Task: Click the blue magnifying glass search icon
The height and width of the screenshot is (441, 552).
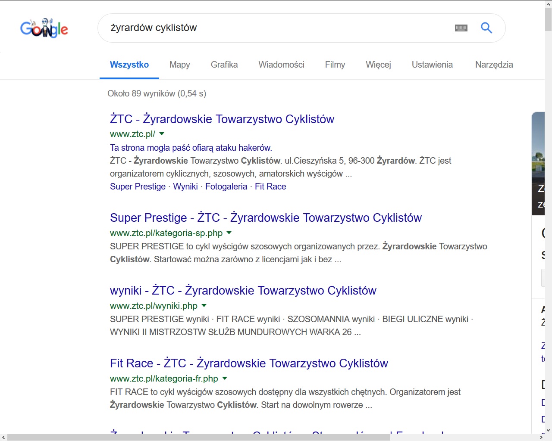Action: 486,27
